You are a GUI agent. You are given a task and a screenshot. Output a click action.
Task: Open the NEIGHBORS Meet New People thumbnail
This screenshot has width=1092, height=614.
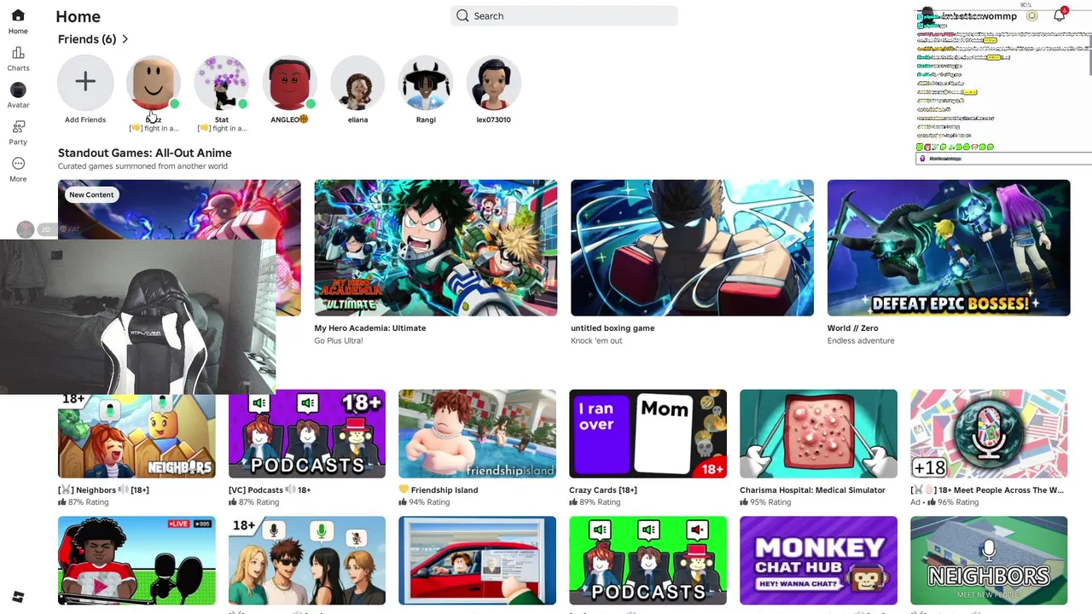coord(989,560)
